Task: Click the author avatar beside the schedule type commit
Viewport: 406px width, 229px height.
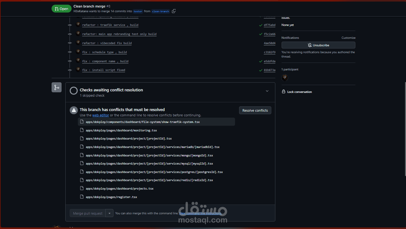Action: click(78, 52)
